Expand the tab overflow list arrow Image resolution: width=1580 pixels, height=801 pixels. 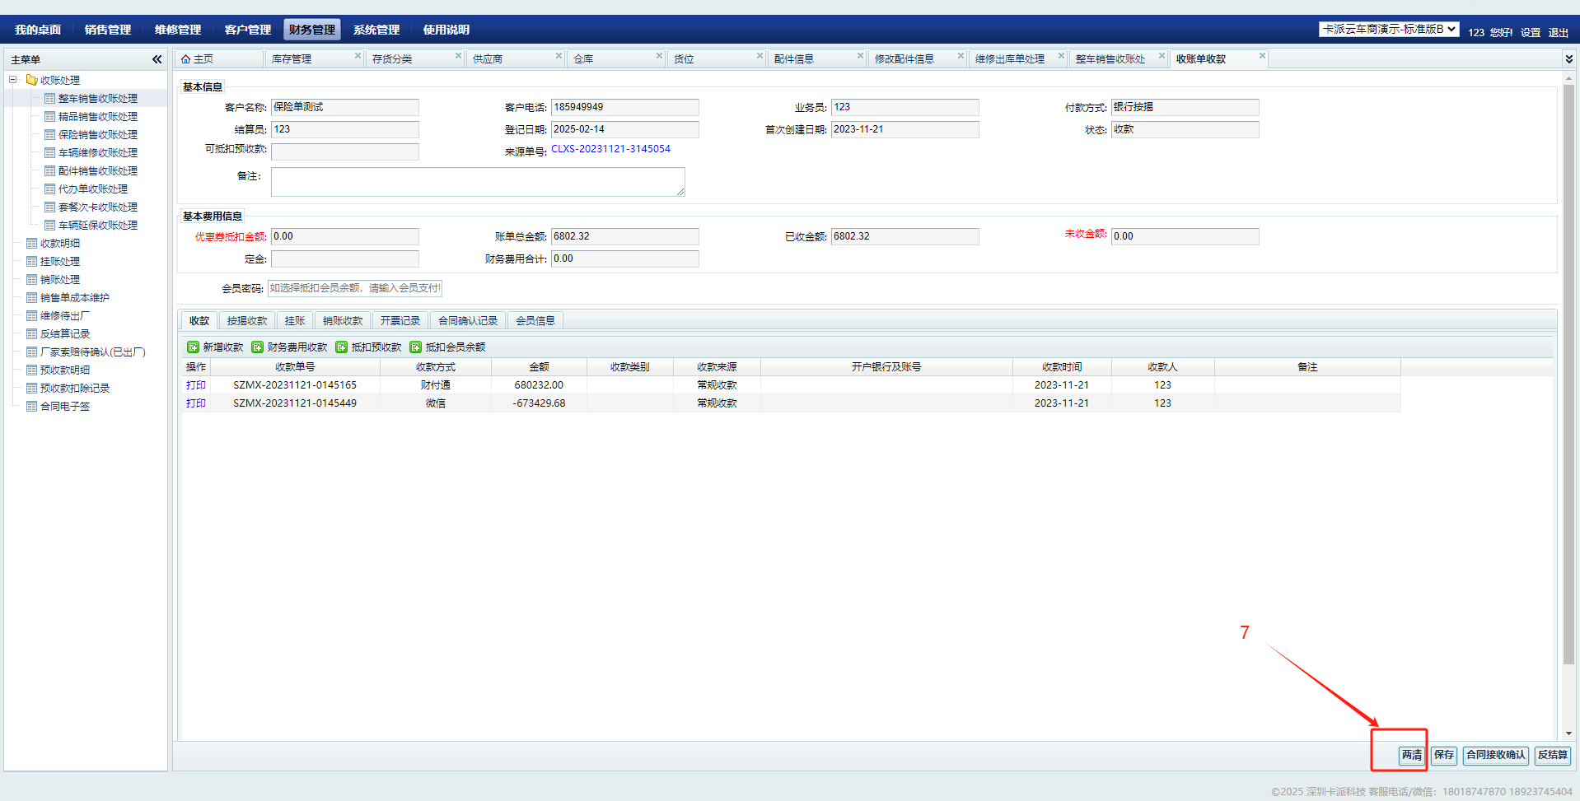point(1568,59)
